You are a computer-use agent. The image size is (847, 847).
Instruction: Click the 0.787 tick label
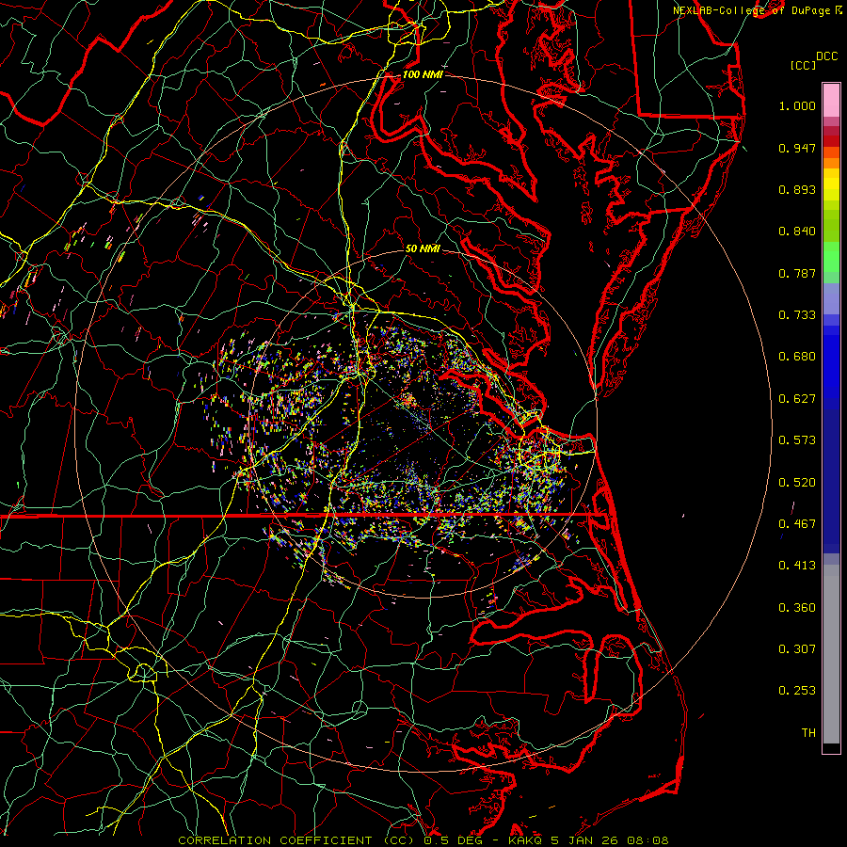pyautogui.click(x=797, y=273)
